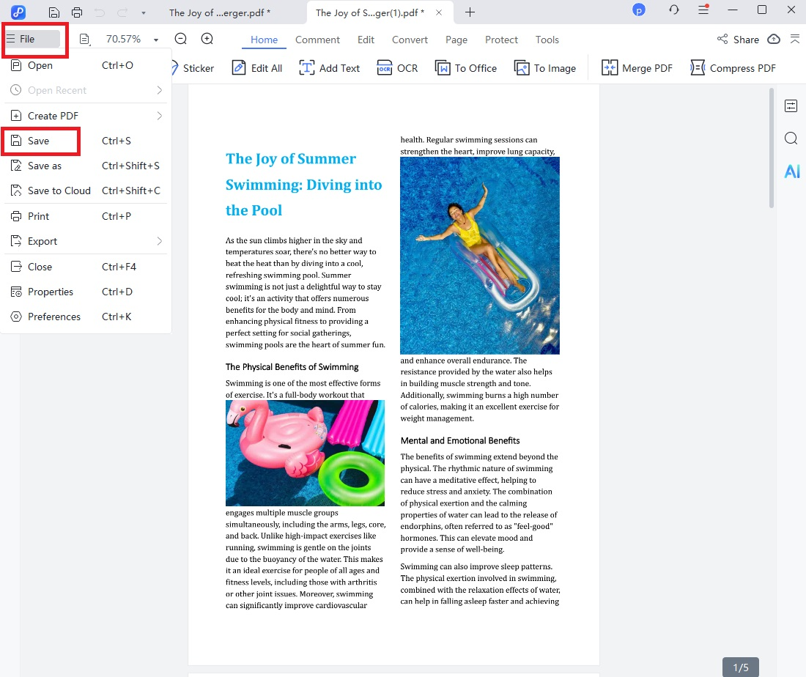806x677 pixels.
Task: Click the zoom in magnifier icon
Action: tap(207, 40)
